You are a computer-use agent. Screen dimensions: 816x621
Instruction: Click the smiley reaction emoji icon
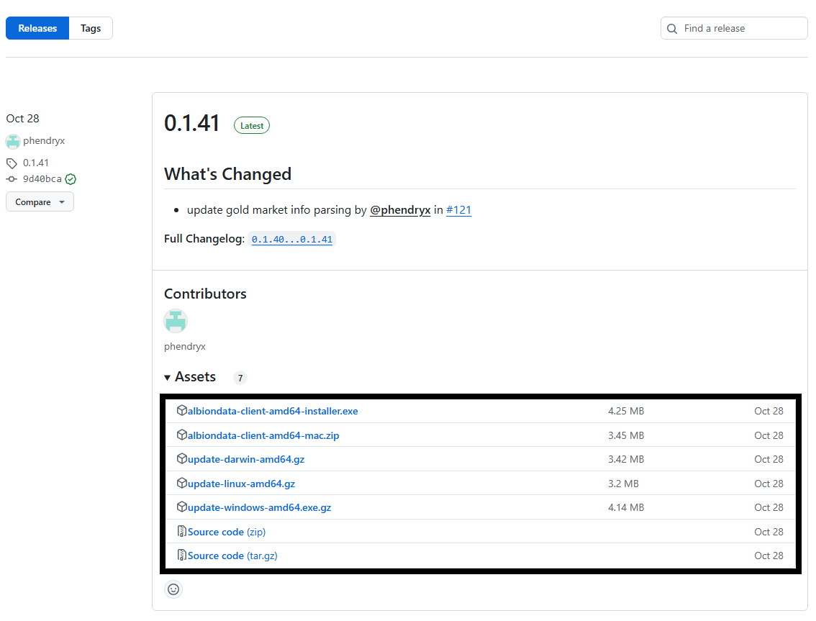[x=173, y=589]
